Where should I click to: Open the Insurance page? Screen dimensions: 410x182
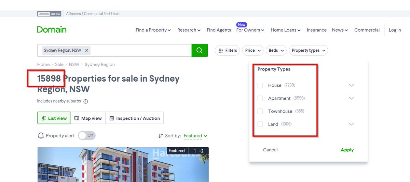pyautogui.click(x=317, y=30)
